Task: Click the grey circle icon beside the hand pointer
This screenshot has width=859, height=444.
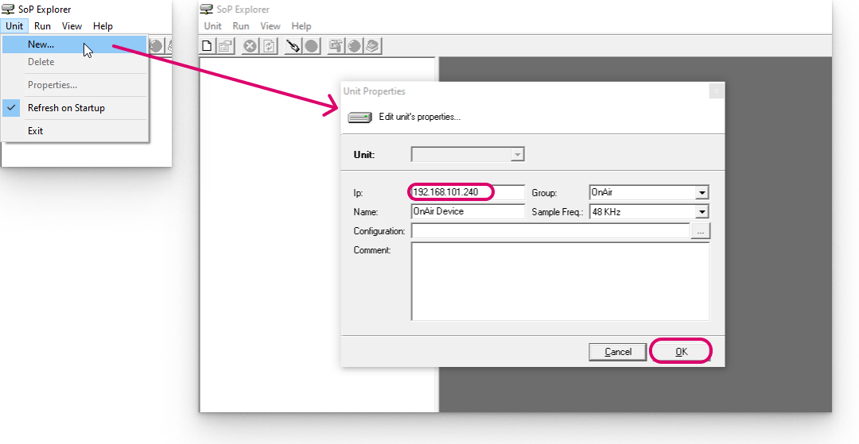Action: coord(312,46)
